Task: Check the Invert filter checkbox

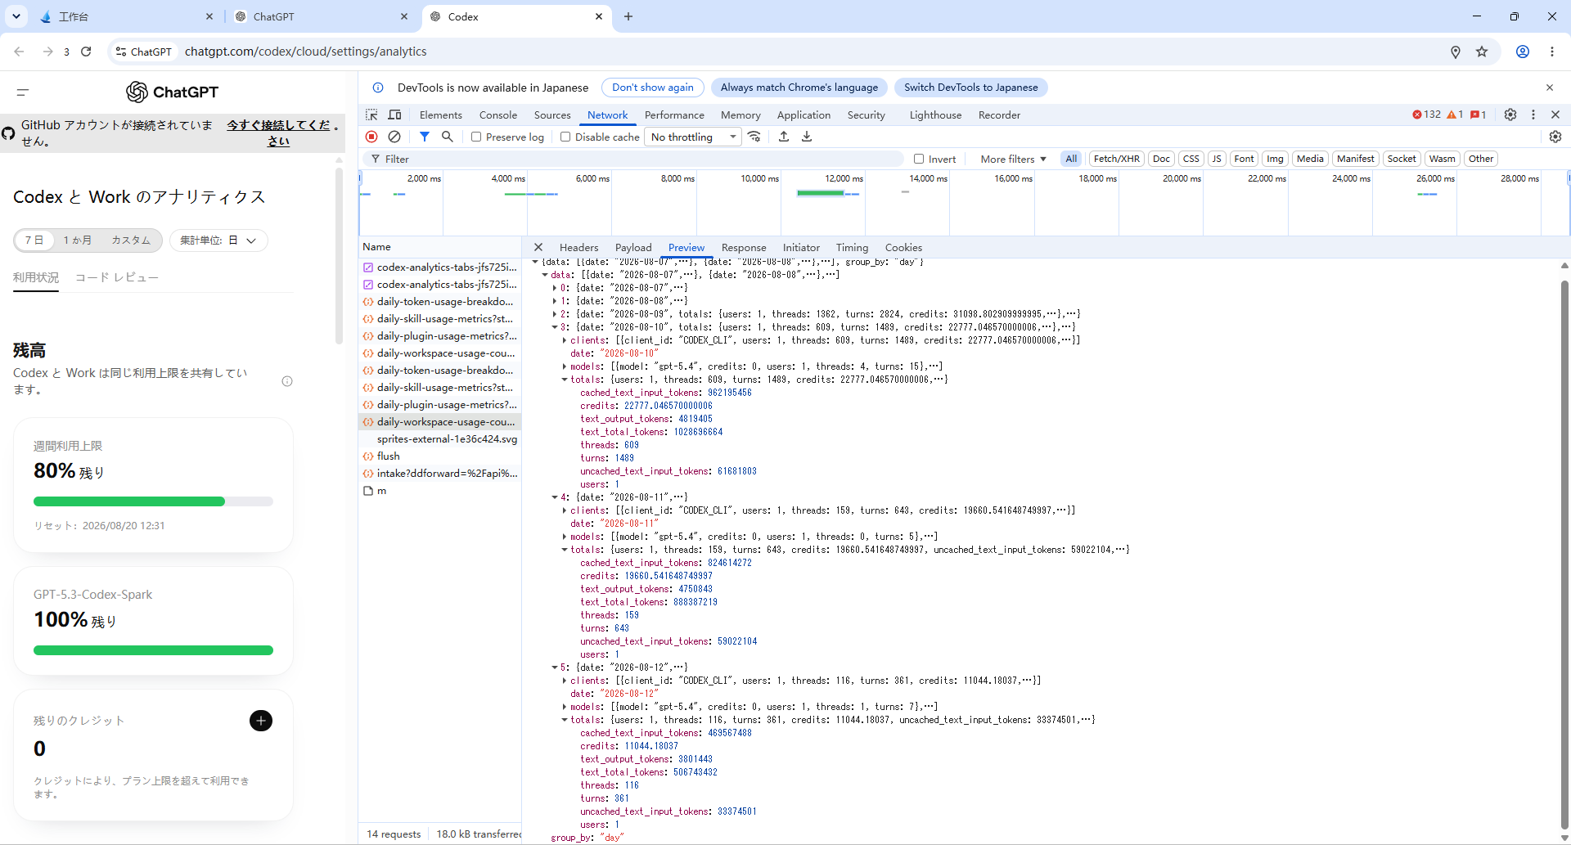Action: point(919,160)
